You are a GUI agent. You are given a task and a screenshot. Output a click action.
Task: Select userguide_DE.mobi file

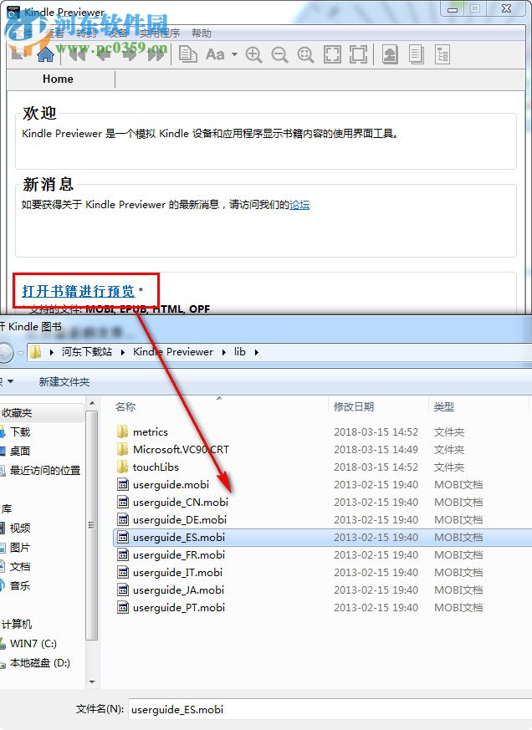(x=179, y=519)
